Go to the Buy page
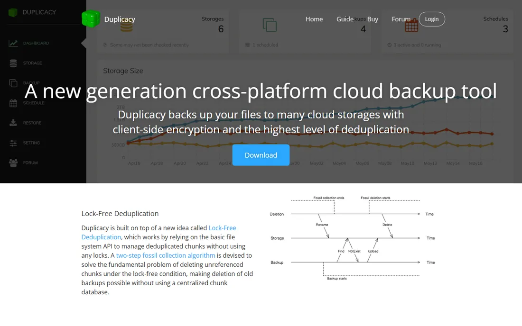The image size is (522, 326). (373, 19)
